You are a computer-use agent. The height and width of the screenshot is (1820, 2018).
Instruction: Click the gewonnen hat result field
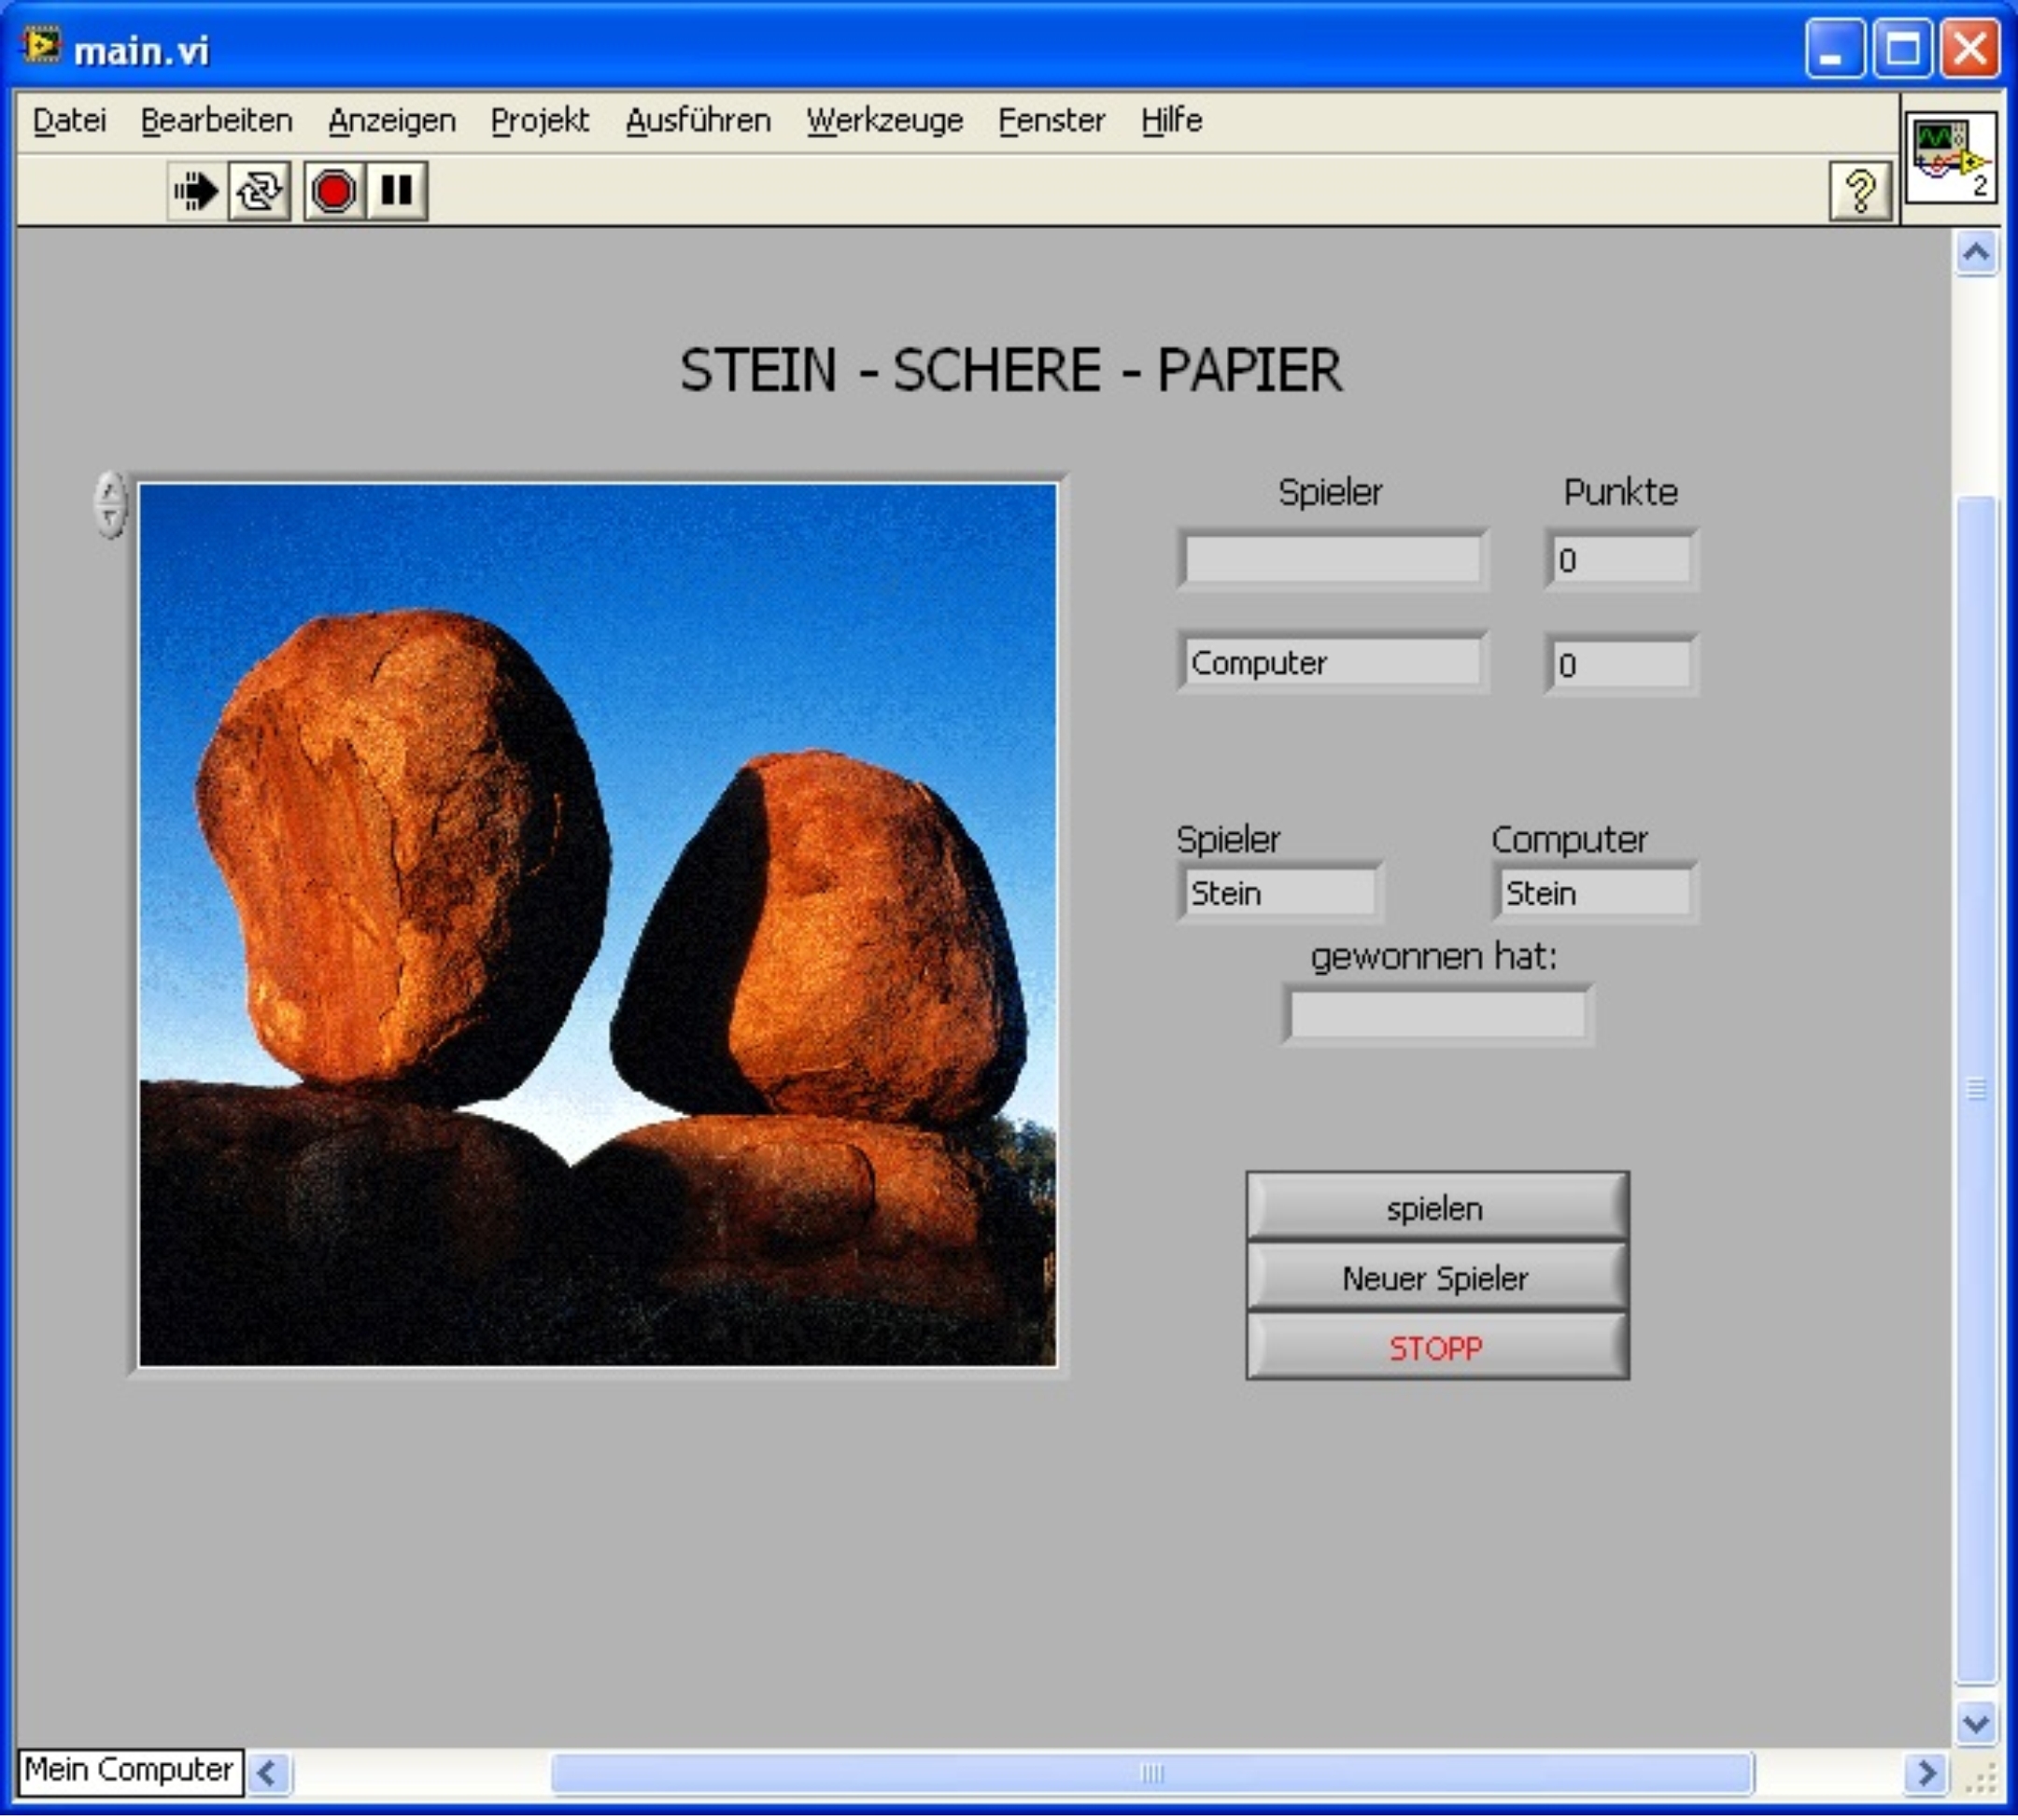(1437, 1015)
